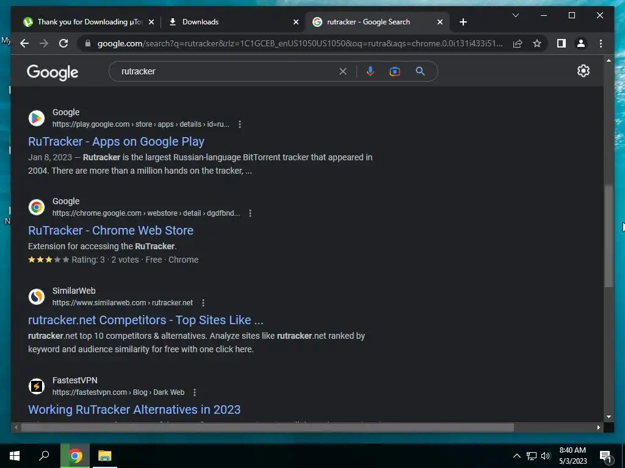The height and width of the screenshot is (468, 625).
Task: Click the horizontal scrollbar thumb
Action: coord(267,428)
